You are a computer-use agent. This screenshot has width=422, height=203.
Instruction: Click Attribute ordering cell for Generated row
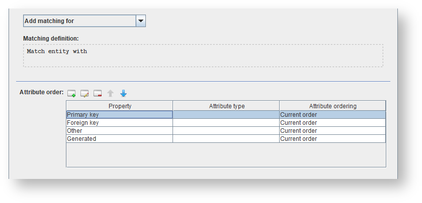pos(332,139)
